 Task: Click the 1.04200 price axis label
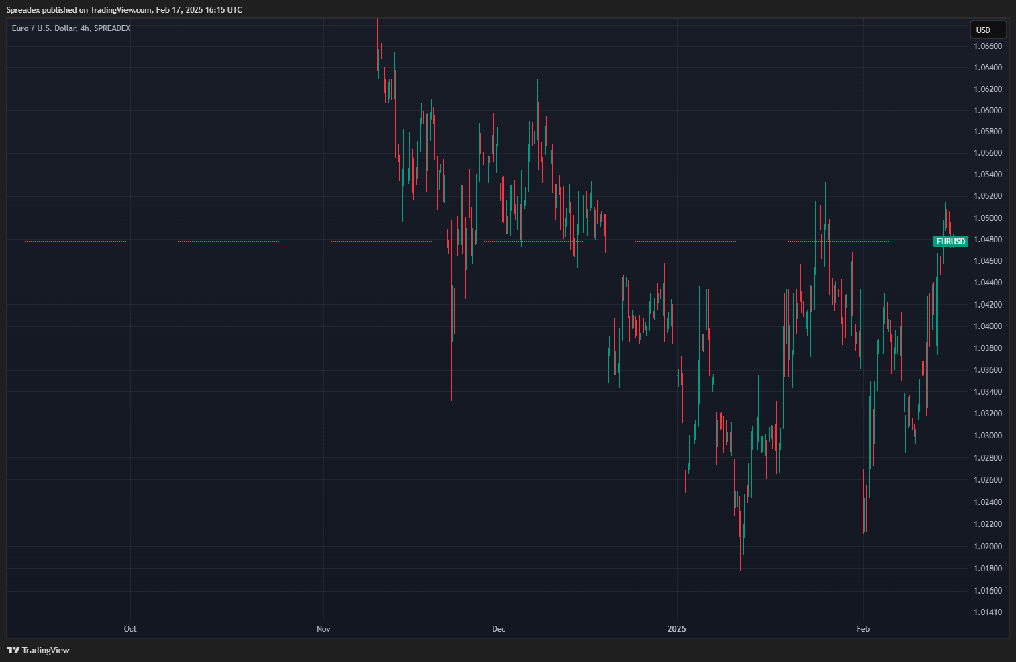(x=988, y=305)
